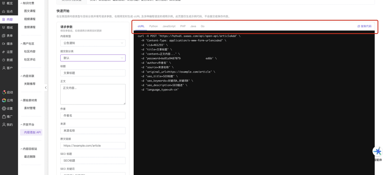Click the 'cid=461293' code line

coord(154,45)
